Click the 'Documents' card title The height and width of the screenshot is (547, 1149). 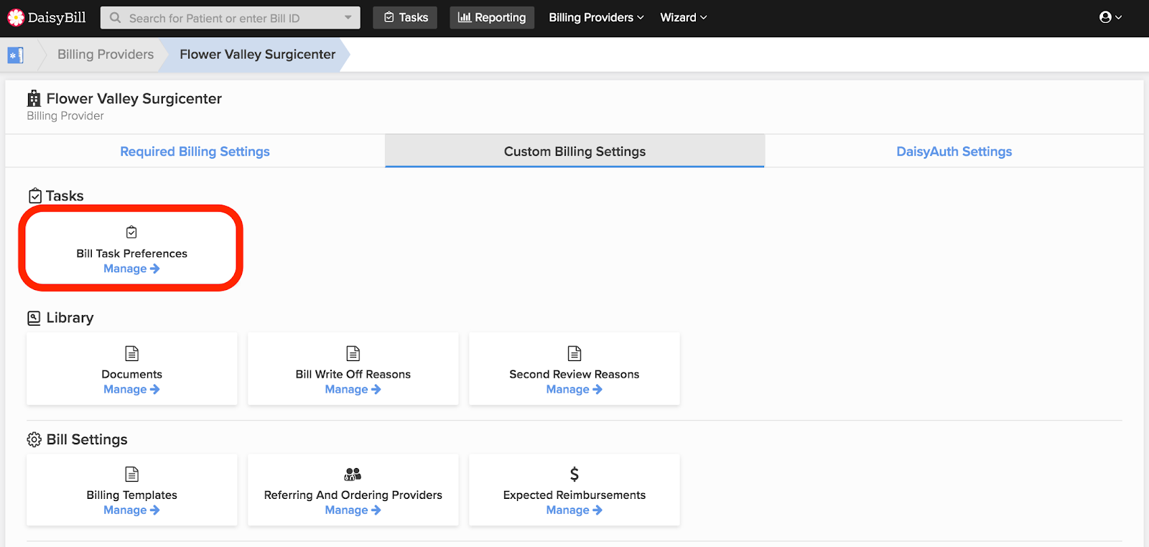coord(131,374)
